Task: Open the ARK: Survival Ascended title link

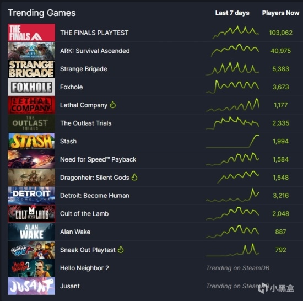Action: pyautogui.click(x=95, y=51)
